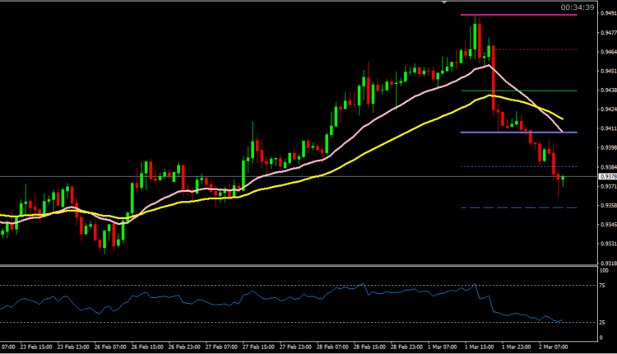Screen dimensions: 617x354
Task: Click the red dotted horizontal level line
Action: point(535,49)
